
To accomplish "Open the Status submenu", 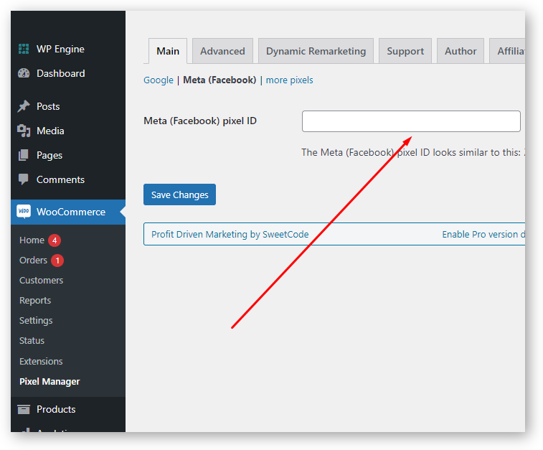I will pos(32,340).
